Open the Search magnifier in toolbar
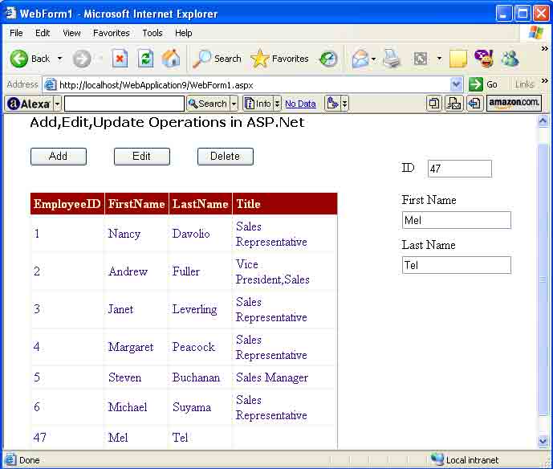The image size is (553, 469). pos(218,59)
